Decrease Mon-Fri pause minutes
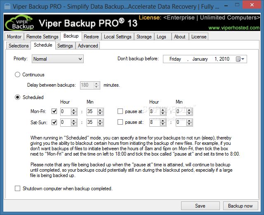 point(189,113)
